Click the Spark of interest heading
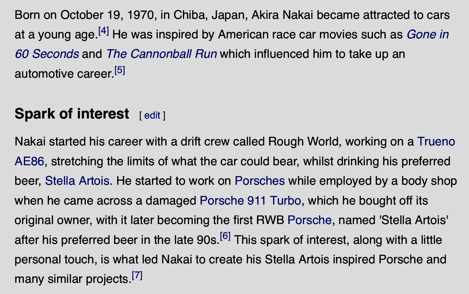Screen dimensions: 469x294 [x=72, y=114]
